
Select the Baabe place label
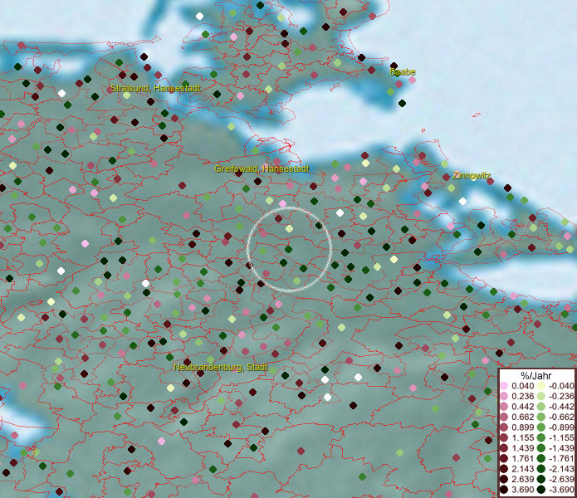403,71
